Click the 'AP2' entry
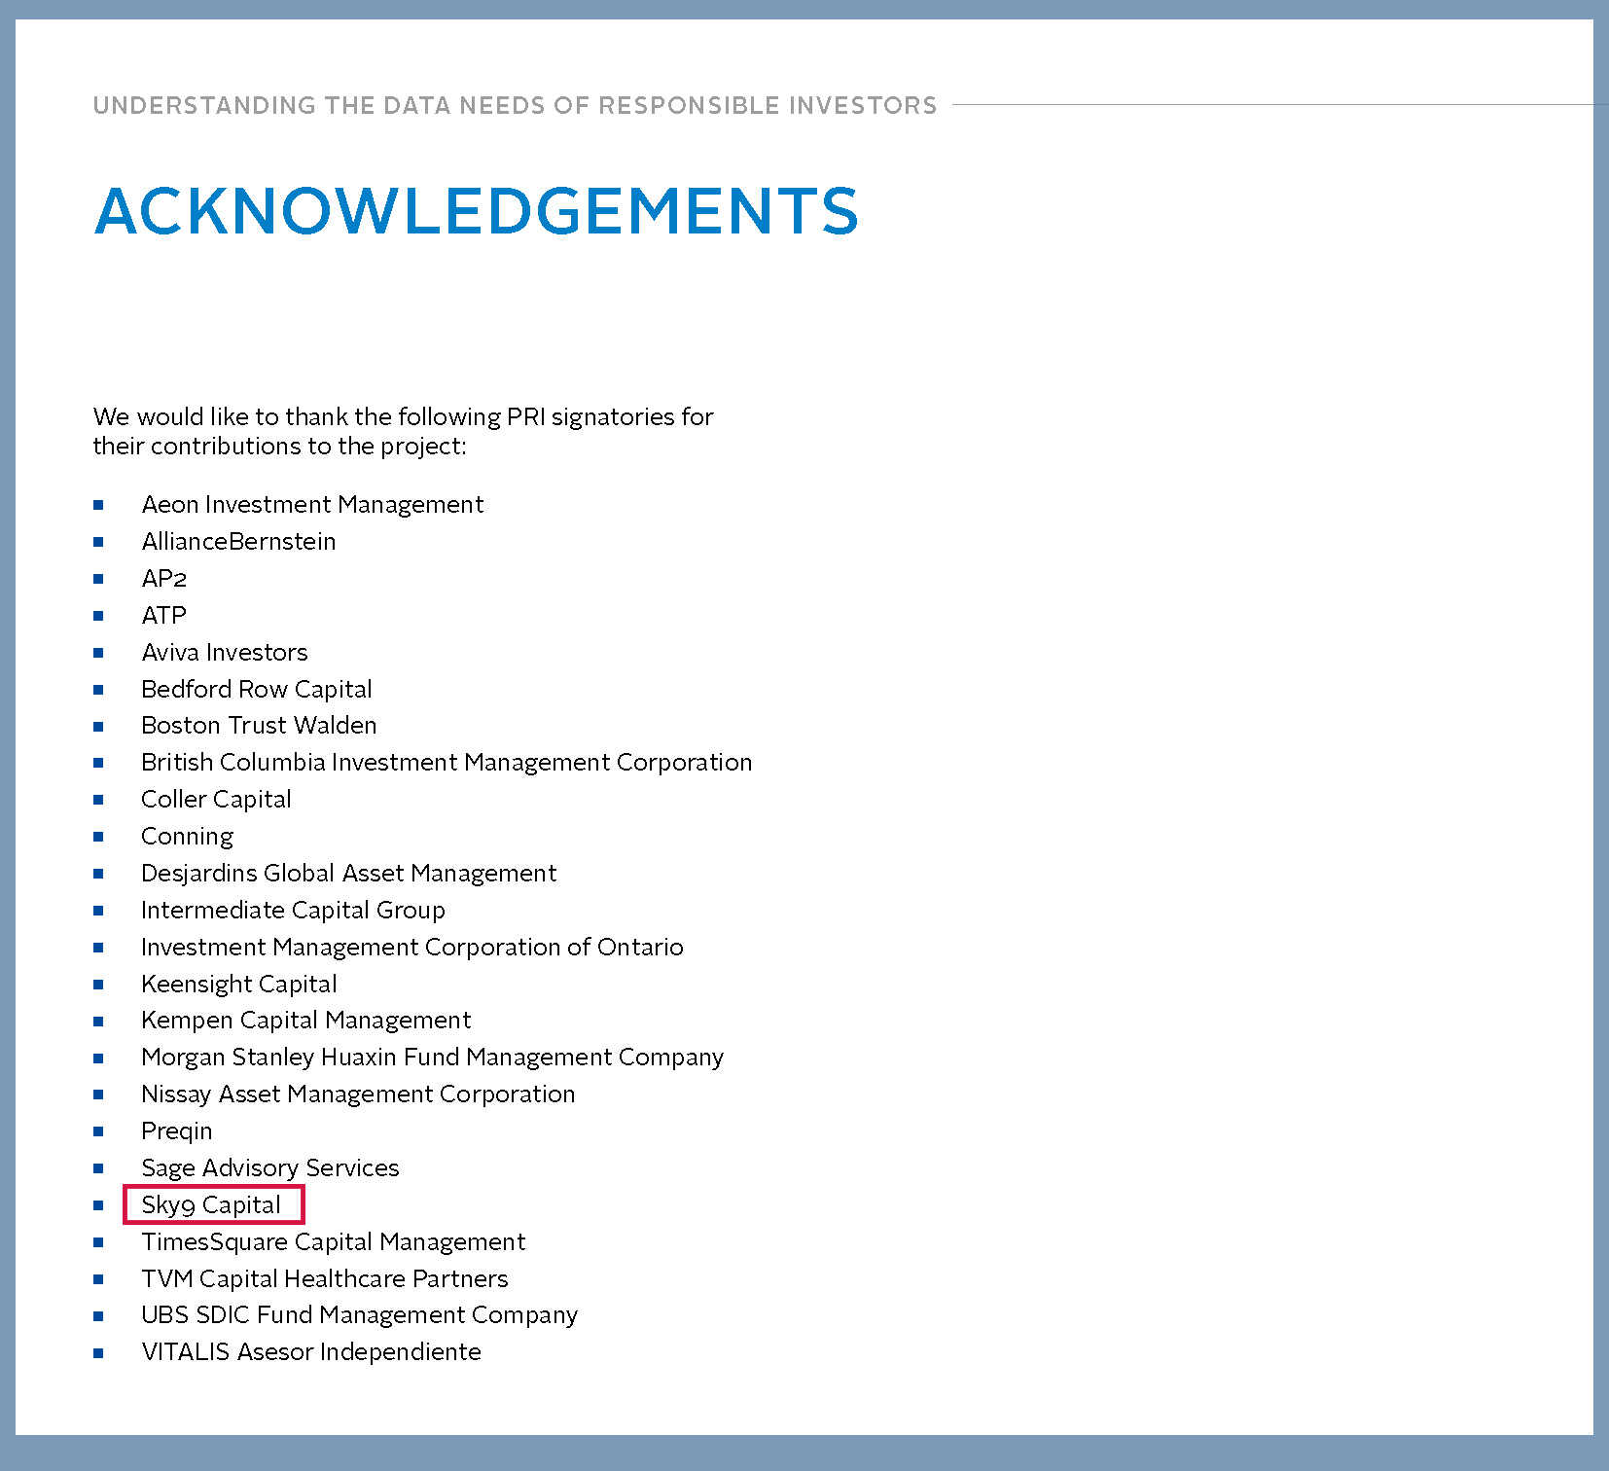This screenshot has height=1471, width=1609. [x=163, y=579]
